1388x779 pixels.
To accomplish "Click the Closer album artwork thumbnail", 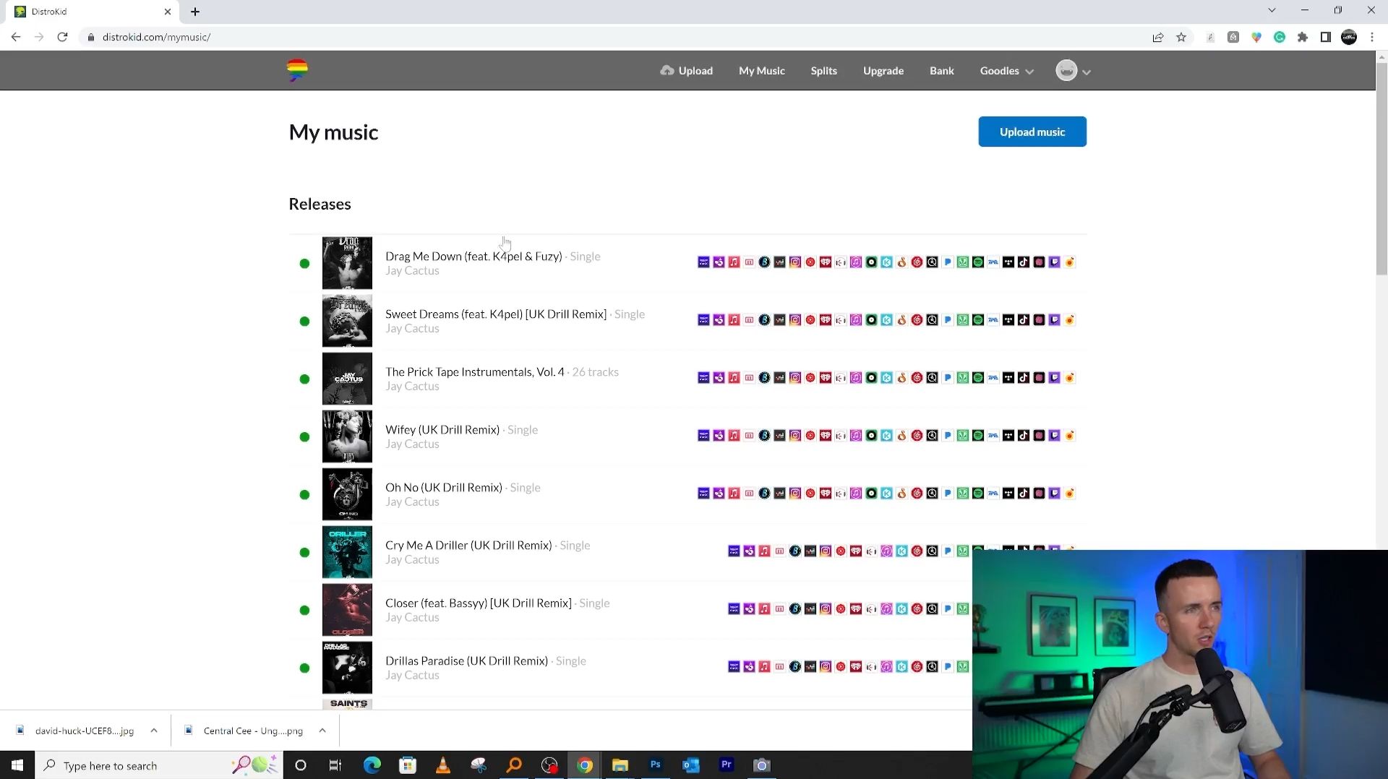I will tap(347, 610).
